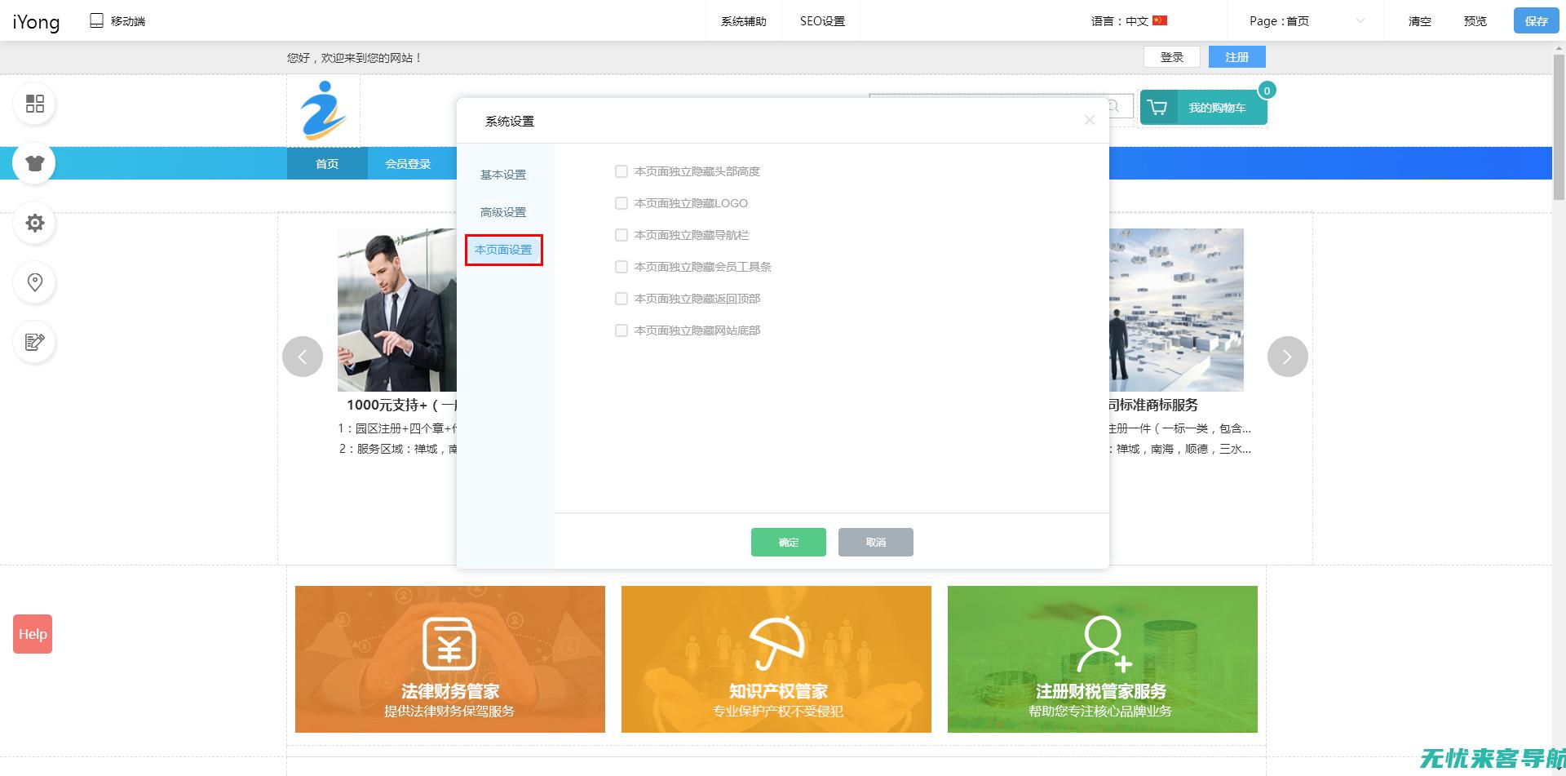Open the 系统辅助 menu

click(x=743, y=21)
